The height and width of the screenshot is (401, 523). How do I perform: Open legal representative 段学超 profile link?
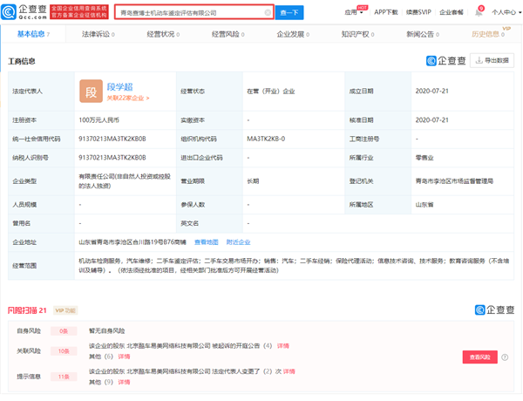click(119, 87)
